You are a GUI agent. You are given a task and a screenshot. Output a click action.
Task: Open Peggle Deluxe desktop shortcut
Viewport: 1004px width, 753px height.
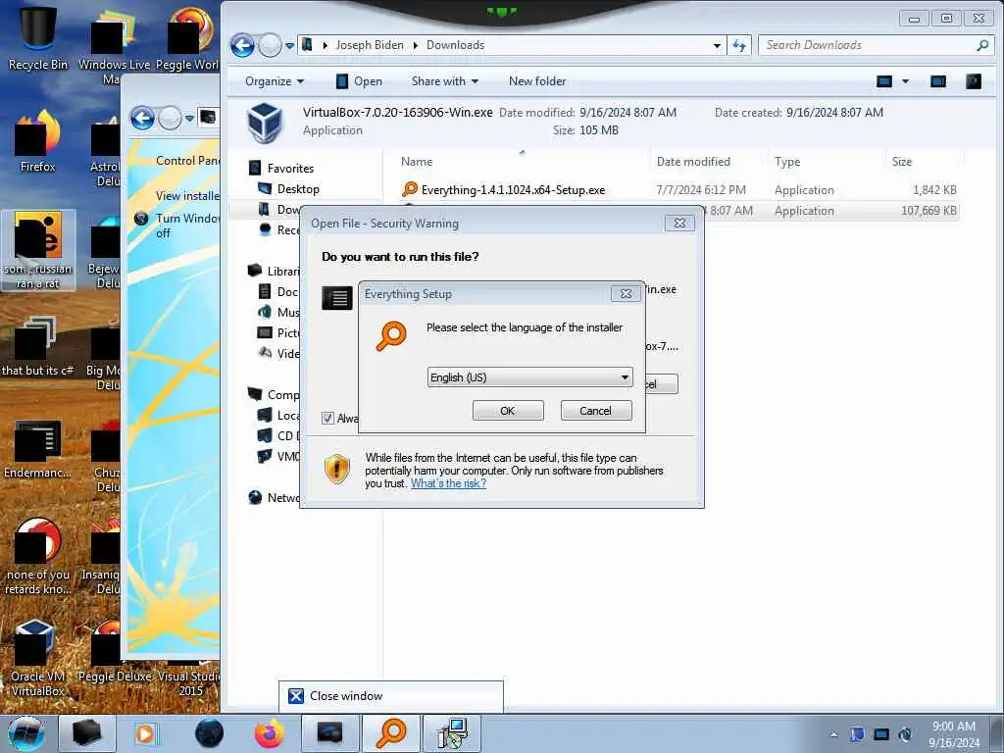tap(115, 653)
